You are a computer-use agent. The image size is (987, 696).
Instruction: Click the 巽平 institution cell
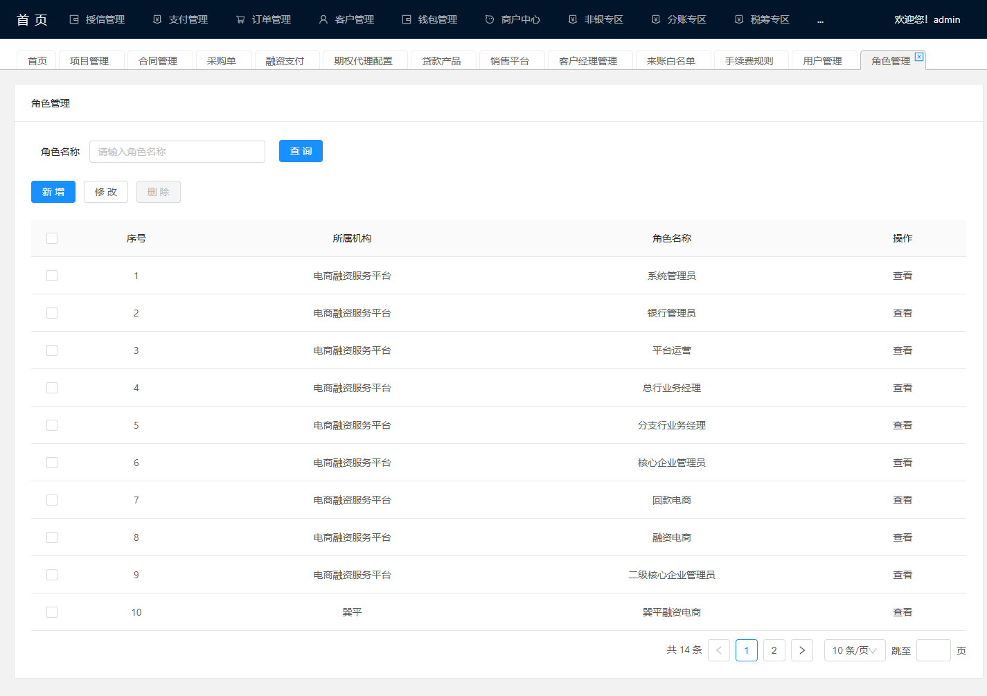pos(352,612)
